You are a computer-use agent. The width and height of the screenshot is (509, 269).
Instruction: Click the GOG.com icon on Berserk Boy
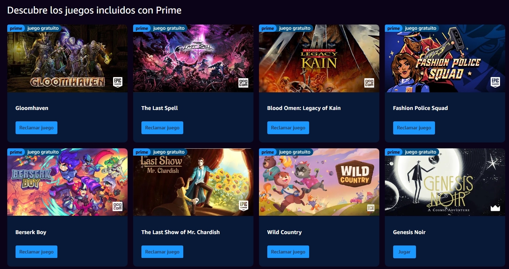pyautogui.click(x=118, y=207)
